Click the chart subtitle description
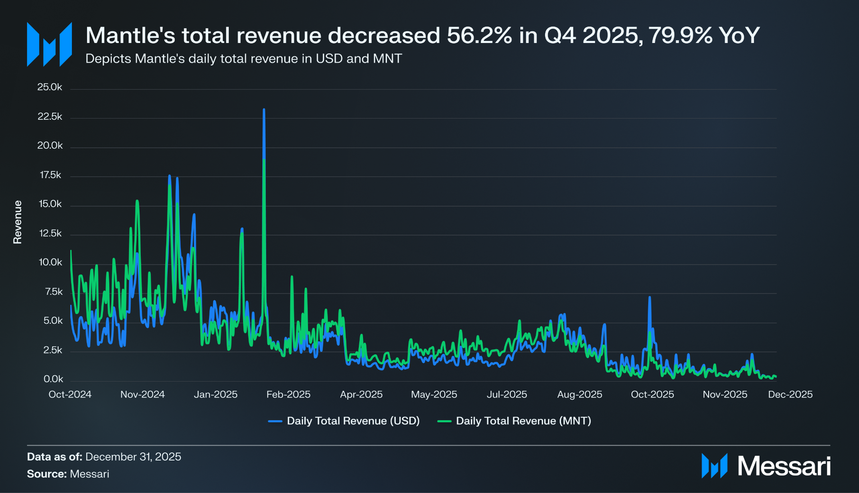Screen dimensions: 859x493 pos(243,59)
